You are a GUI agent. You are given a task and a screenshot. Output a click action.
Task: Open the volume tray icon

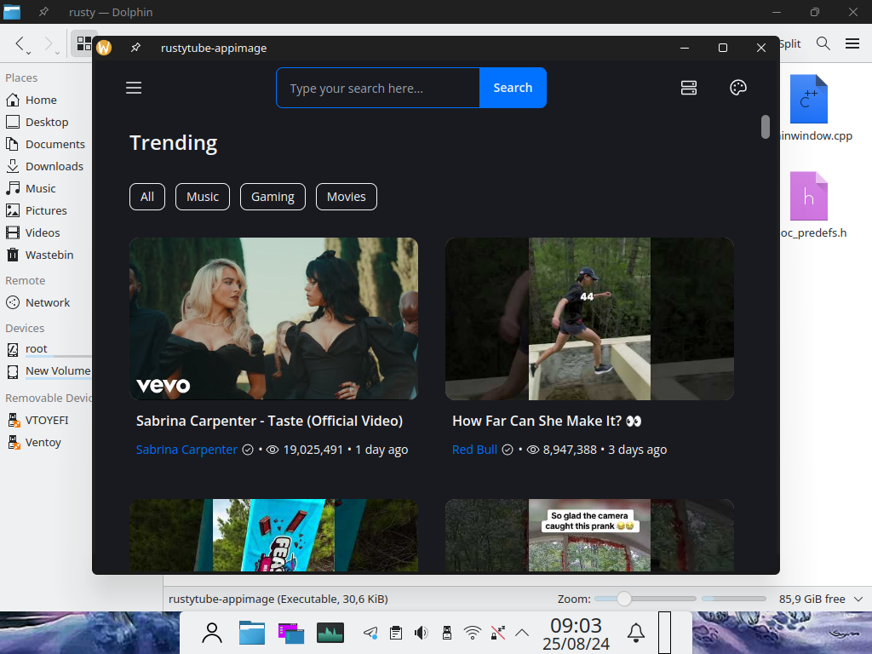(422, 633)
